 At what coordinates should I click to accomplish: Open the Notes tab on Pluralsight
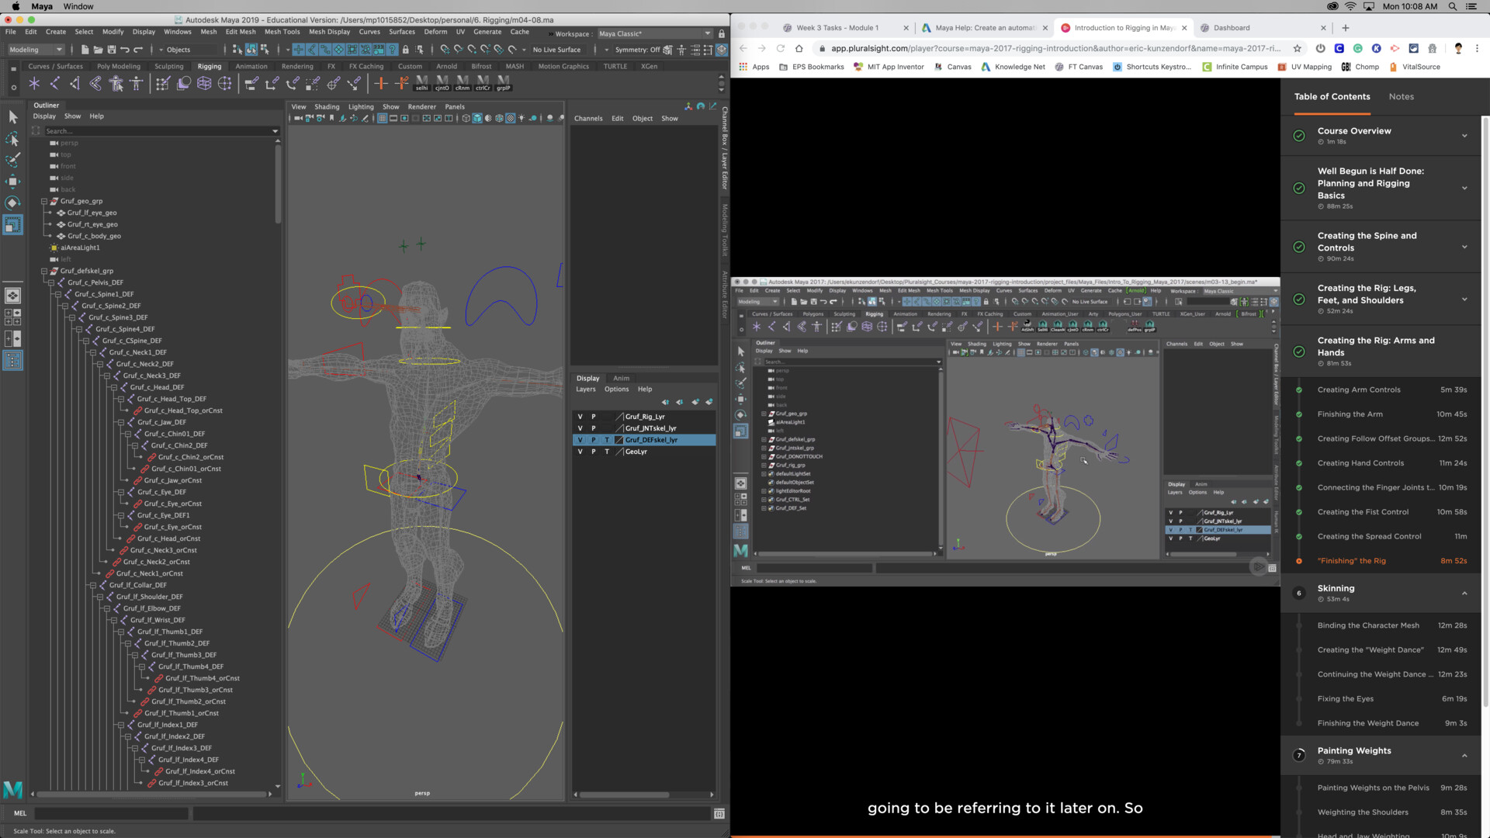1401,96
